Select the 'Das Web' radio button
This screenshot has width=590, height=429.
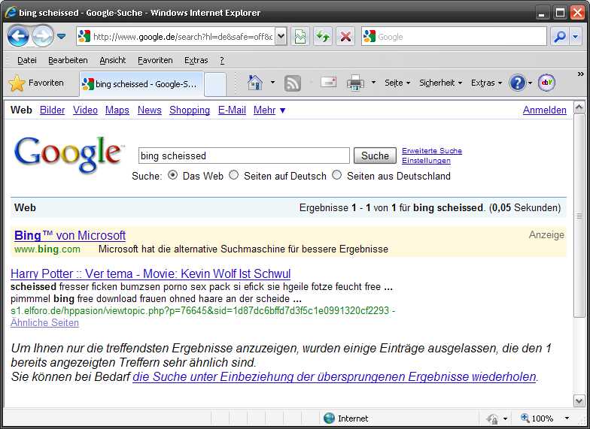coord(173,175)
